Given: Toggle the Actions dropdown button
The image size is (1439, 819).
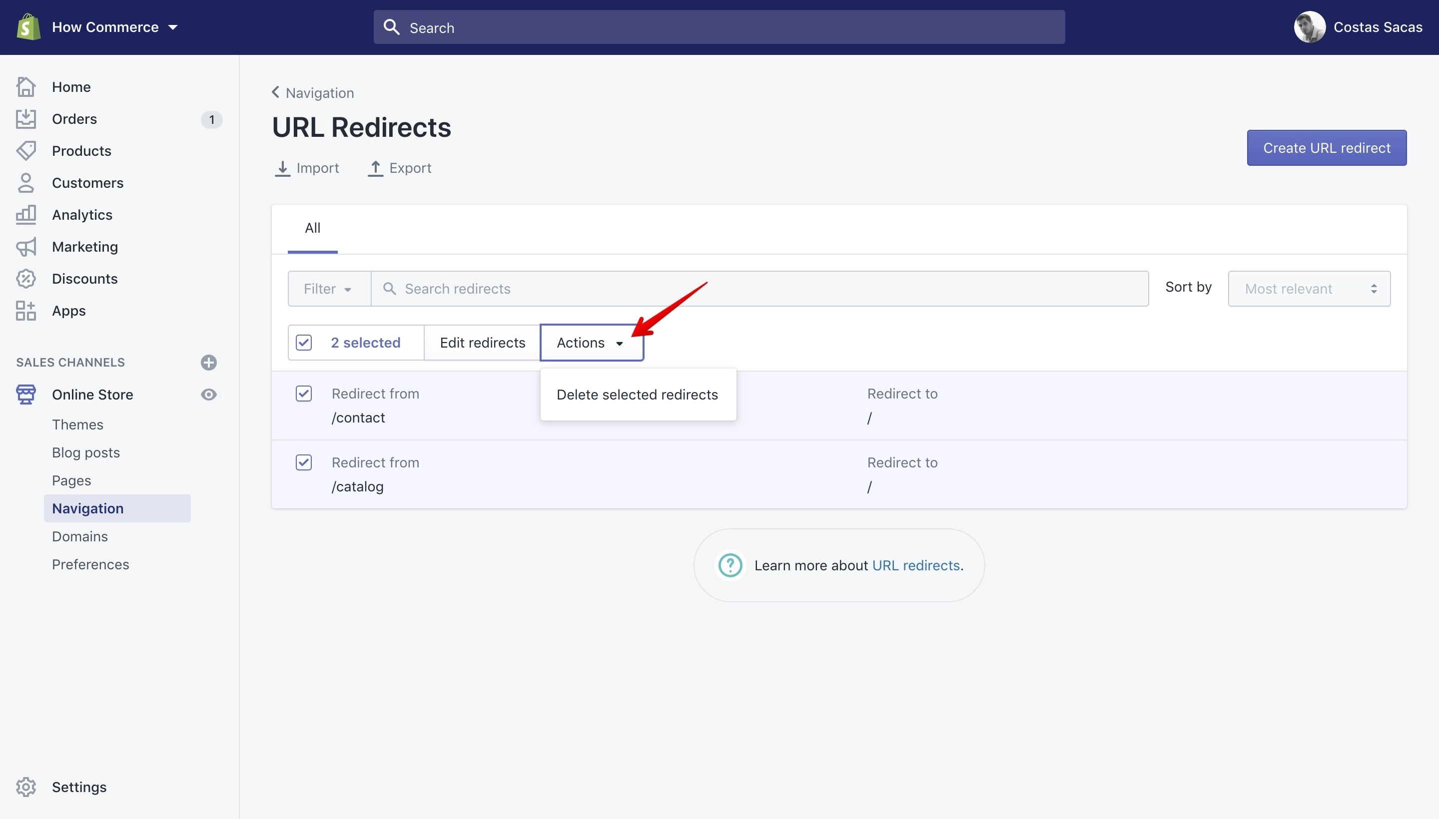Looking at the screenshot, I should pyautogui.click(x=592, y=343).
